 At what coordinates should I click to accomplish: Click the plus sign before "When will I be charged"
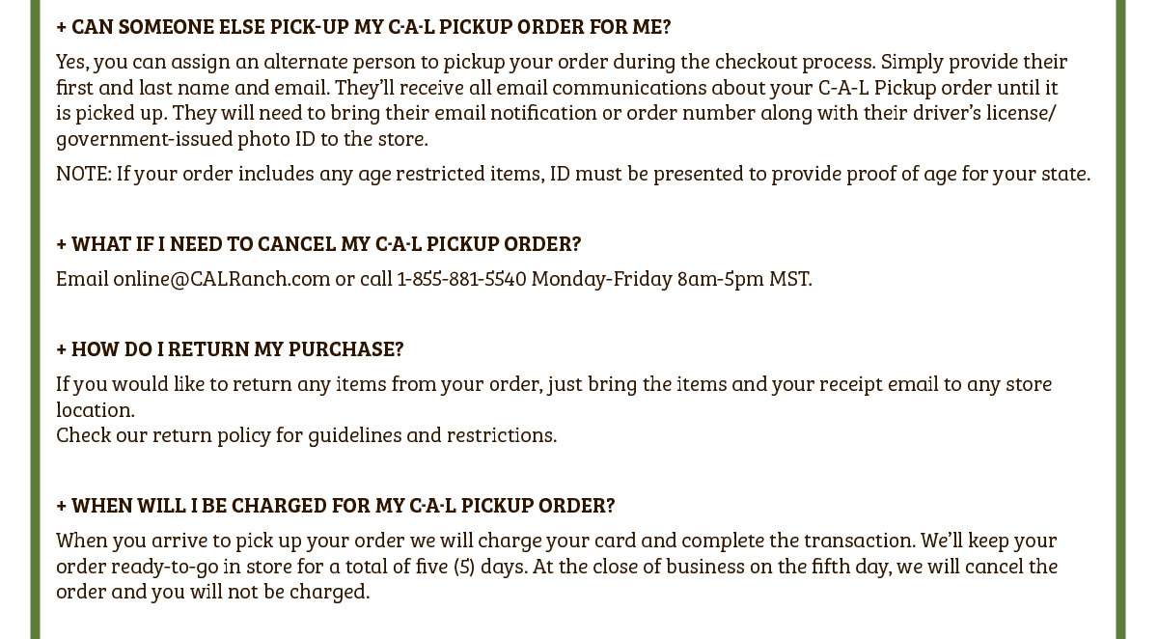[62, 506]
